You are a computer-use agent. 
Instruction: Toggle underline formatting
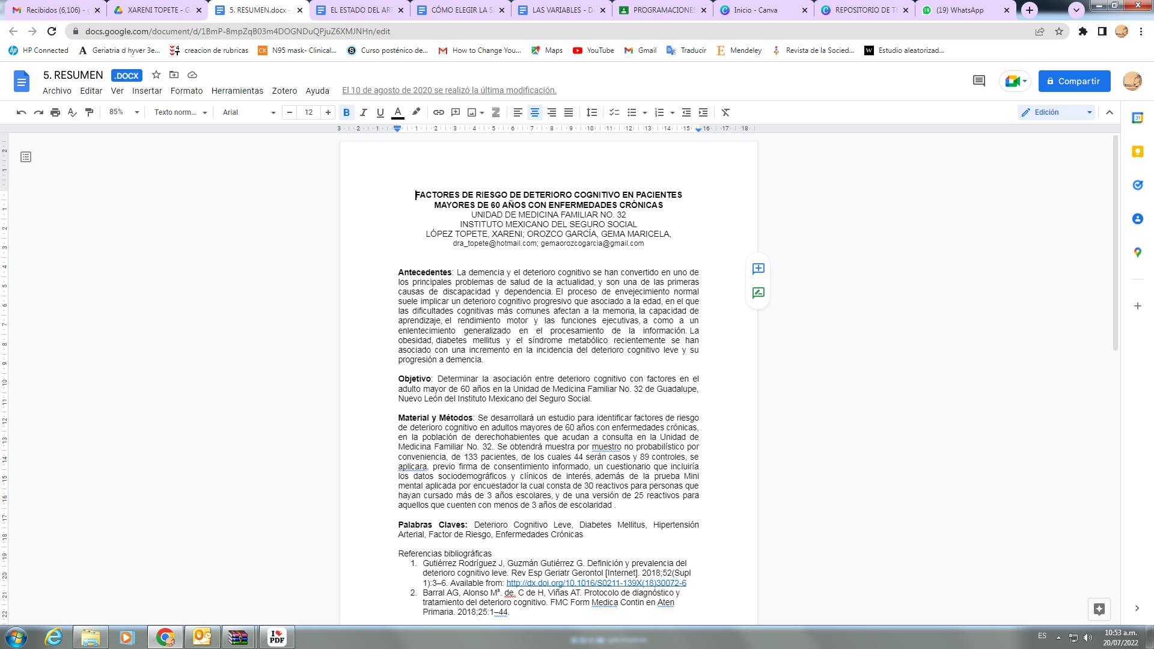tap(380, 112)
